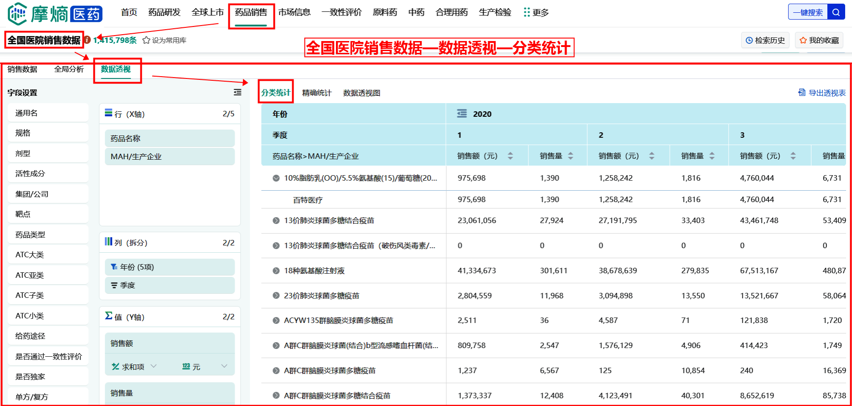Viewport: 852px width, 406px height.
Task: Open 药品研发 in the top navigation
Action: (x=164, y=12)
